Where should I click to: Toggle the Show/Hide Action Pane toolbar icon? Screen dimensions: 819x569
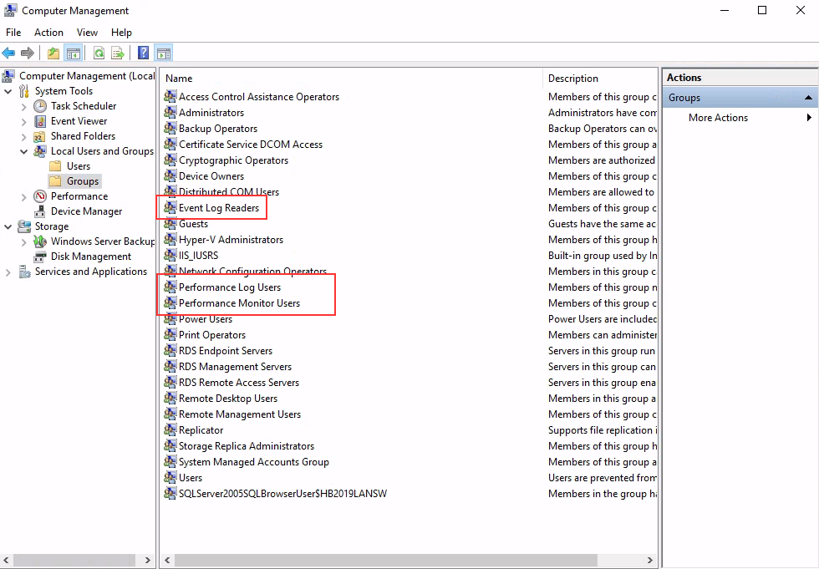point(164,53)
